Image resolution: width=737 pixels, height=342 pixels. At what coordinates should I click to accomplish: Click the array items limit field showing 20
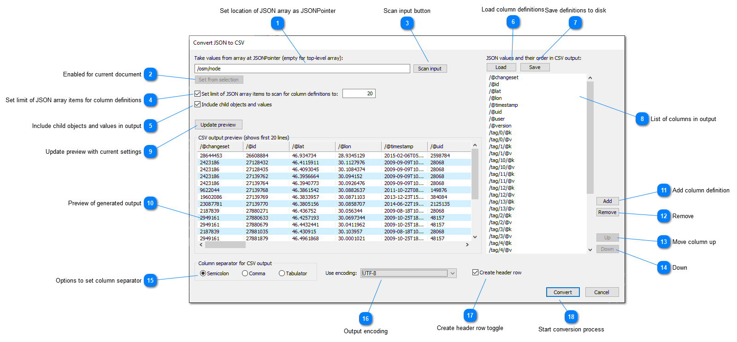[x=359, y=93]
